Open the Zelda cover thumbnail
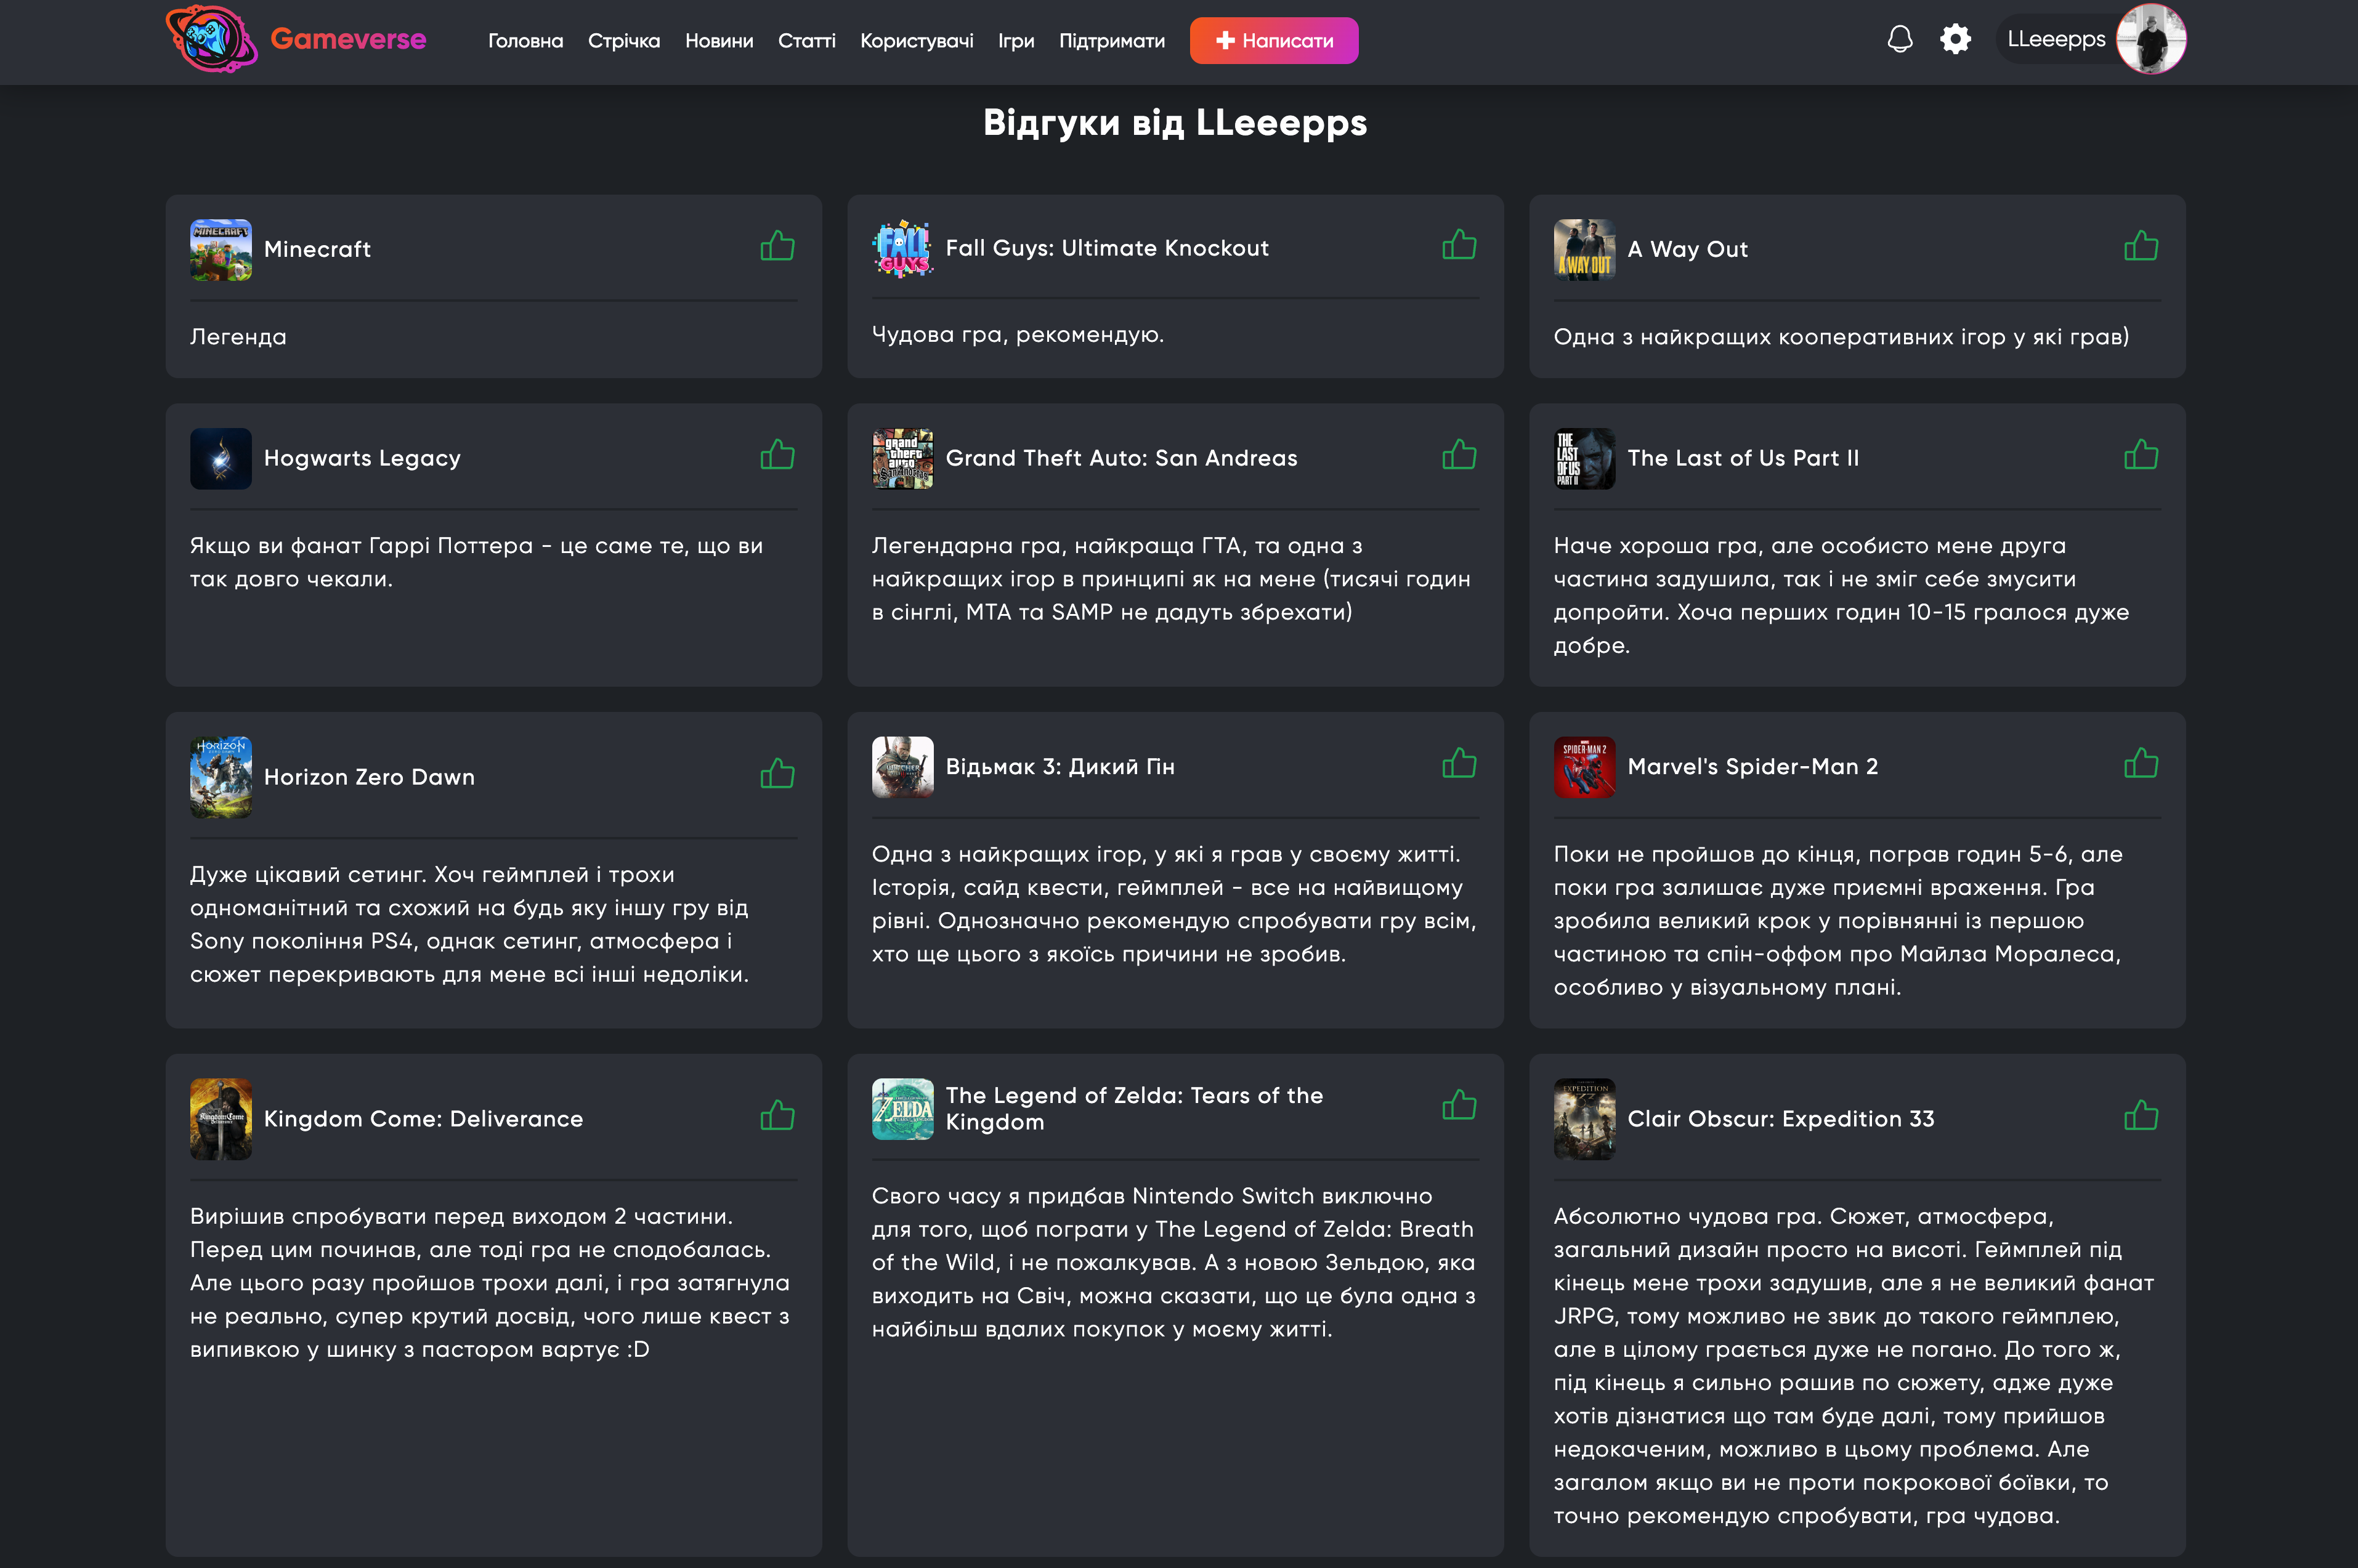 [x=903, y=1109]
